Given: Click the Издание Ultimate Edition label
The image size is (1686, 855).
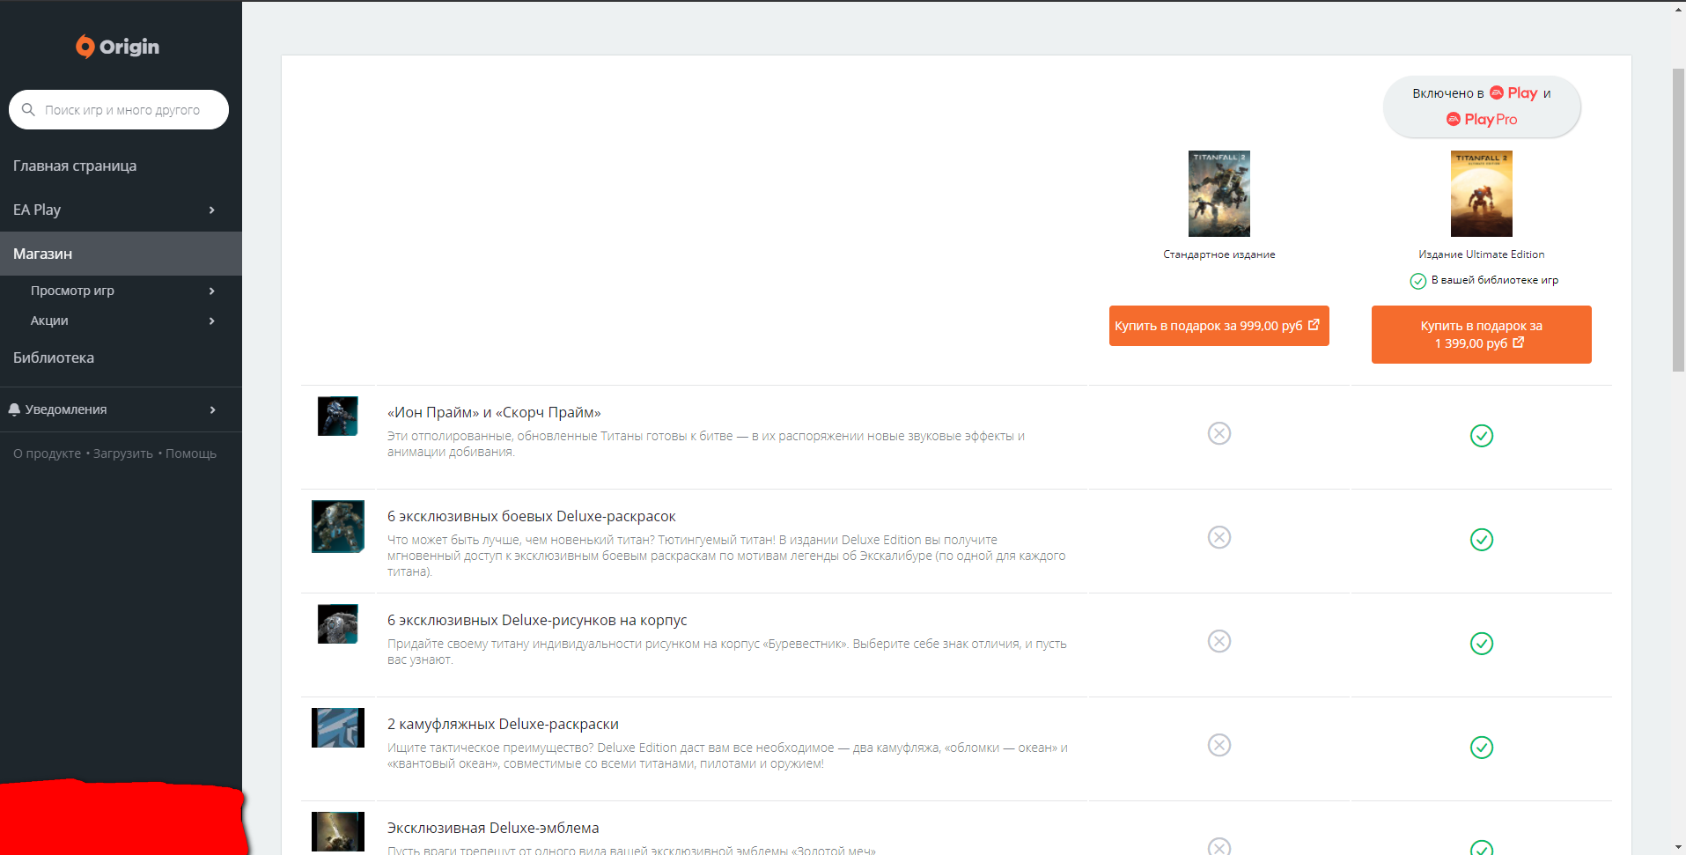Looking at the screenshot, I should tap(1482, 254).
